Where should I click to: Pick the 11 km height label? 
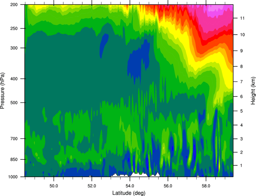click(242, 18)
